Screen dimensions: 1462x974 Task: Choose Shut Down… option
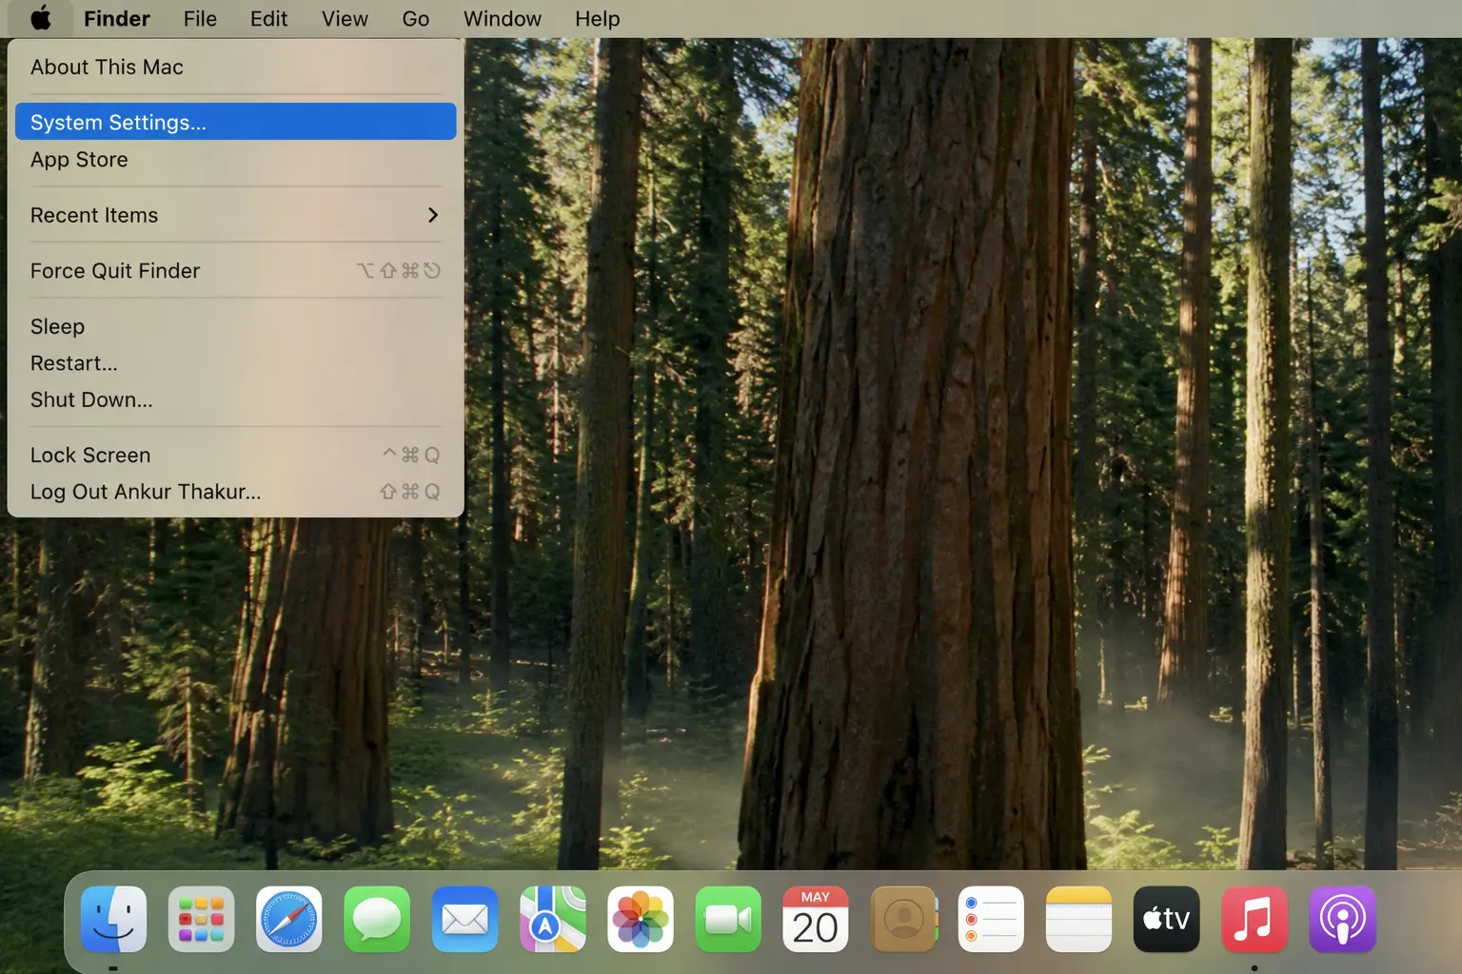pyautogui.click(x=235, y=399)
